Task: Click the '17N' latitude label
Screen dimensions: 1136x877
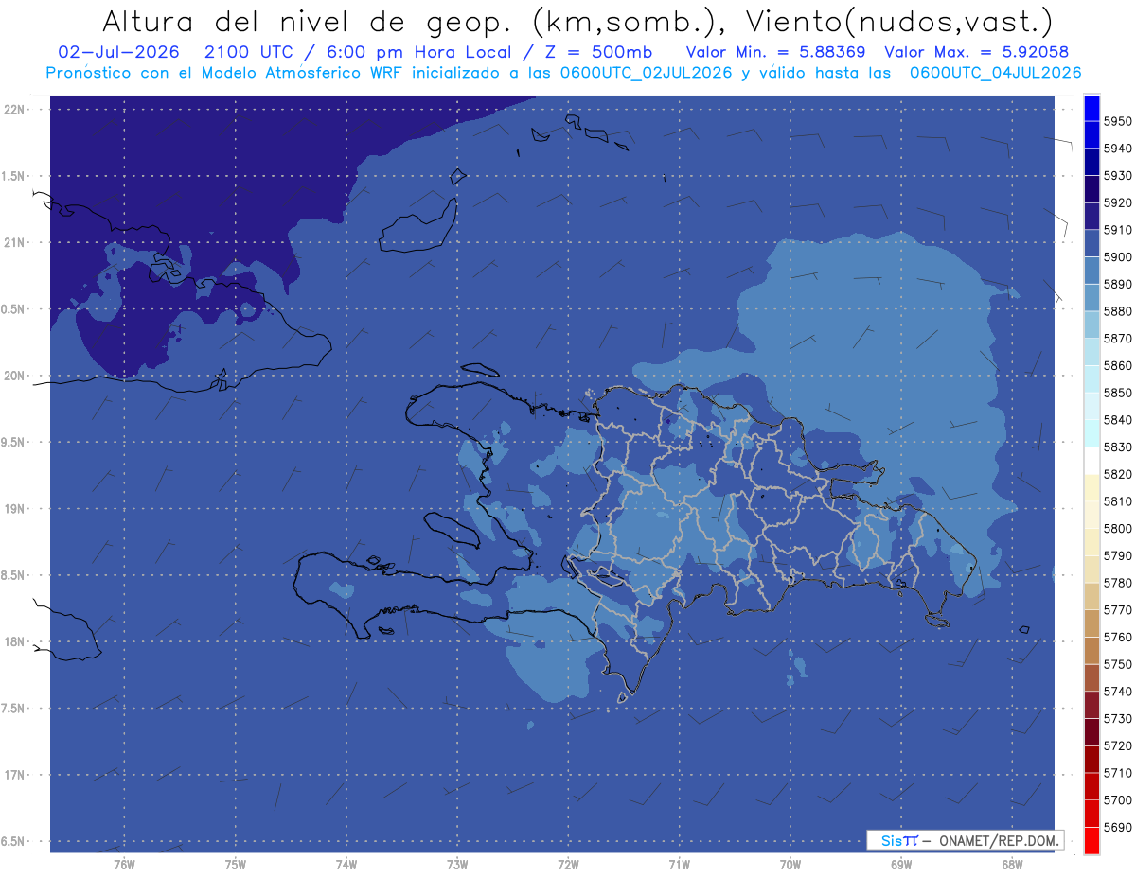Action: [x=13, y=775]
